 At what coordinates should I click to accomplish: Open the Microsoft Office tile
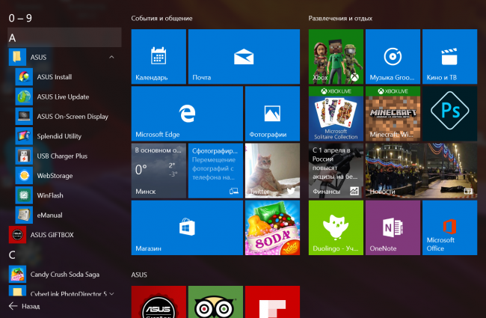[x=449, y=227]
